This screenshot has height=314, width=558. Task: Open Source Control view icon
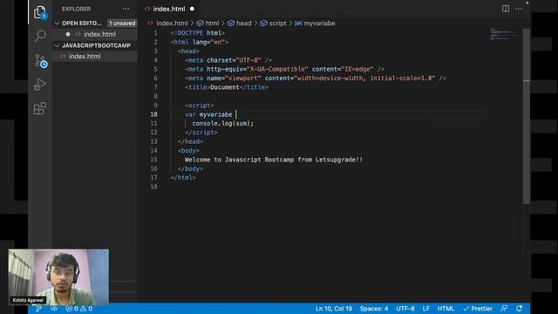[41, 61]
